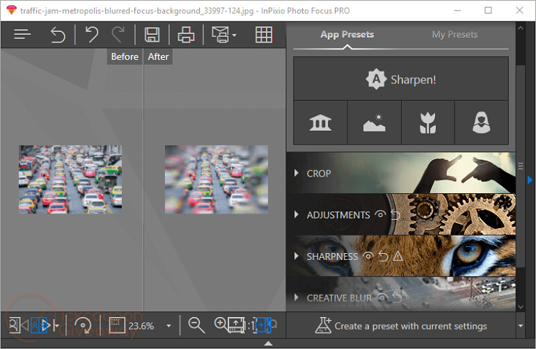Apply the flower macro preset

coord(427,122)
